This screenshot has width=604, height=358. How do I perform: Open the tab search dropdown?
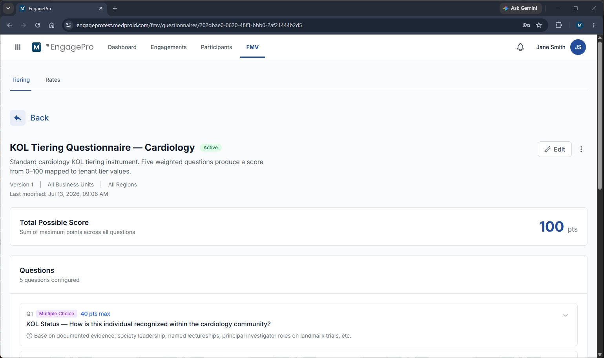[x=8, y=8]
